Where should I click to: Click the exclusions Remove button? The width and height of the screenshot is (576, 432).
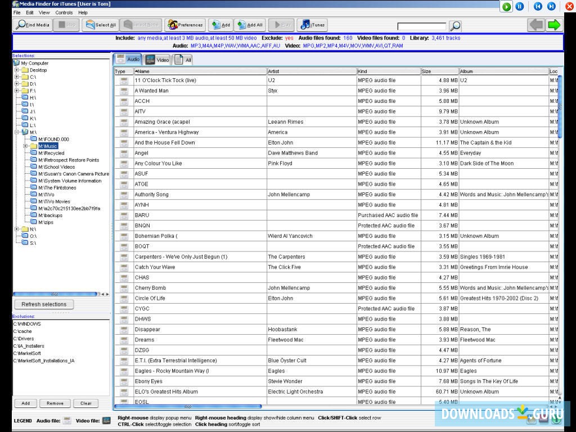coord(55,403)
